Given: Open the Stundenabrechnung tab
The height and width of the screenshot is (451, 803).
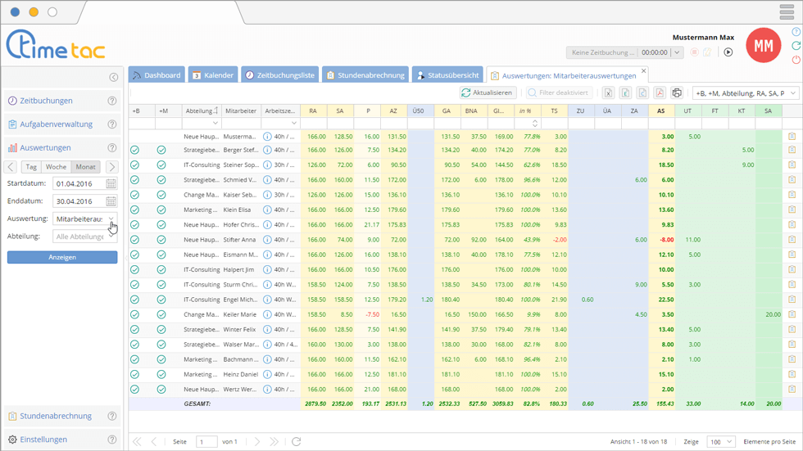Looking at the screenshot, I should click(x=365, y=75).
